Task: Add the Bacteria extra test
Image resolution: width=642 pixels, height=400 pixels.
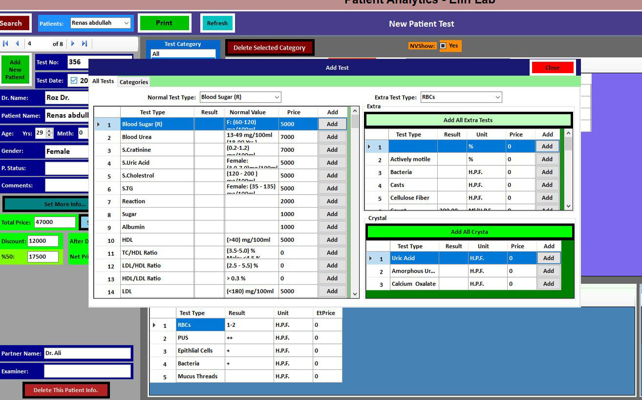Action: tap(547, 172)
